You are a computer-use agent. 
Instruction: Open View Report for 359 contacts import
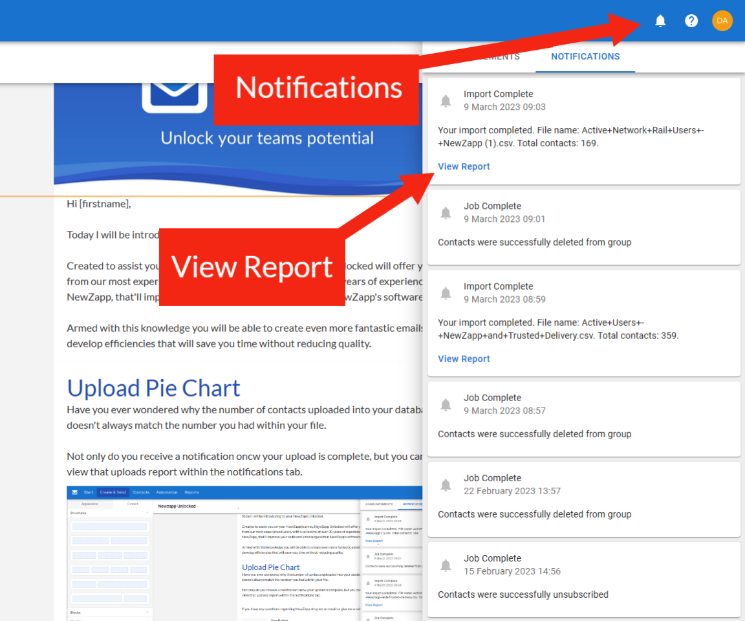point(464,358)
